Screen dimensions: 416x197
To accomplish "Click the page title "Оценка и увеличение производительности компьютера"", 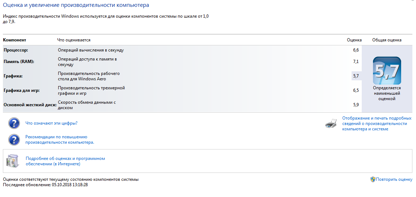I will pos(76,5).
